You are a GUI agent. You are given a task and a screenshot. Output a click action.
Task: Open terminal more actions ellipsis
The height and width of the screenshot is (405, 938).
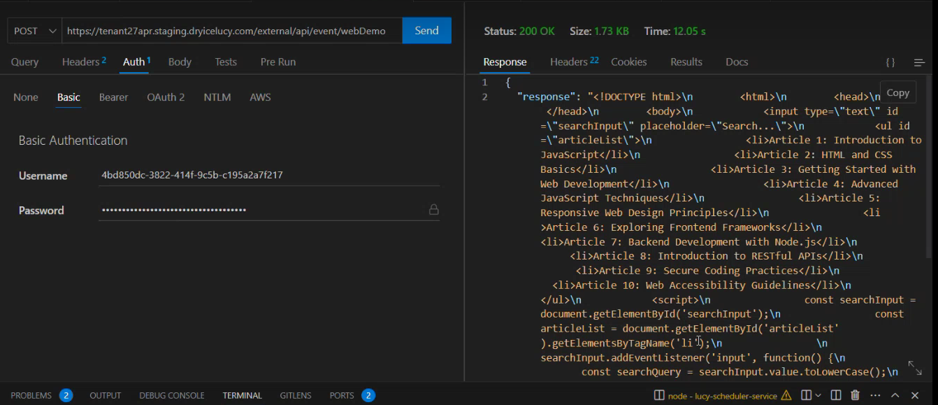point(875,395)
